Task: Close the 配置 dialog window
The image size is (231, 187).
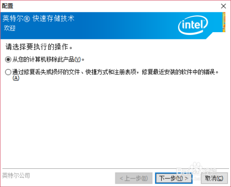Action: (223, 6)
